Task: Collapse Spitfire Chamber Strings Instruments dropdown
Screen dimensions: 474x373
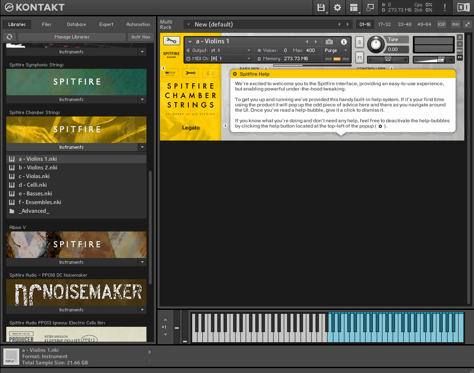Action: click(x=143, y=147)
